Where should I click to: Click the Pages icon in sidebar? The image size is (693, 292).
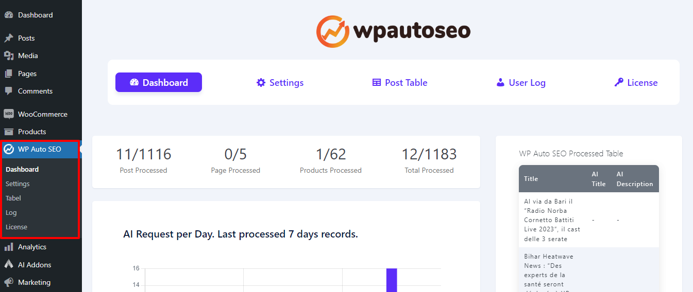8,74
